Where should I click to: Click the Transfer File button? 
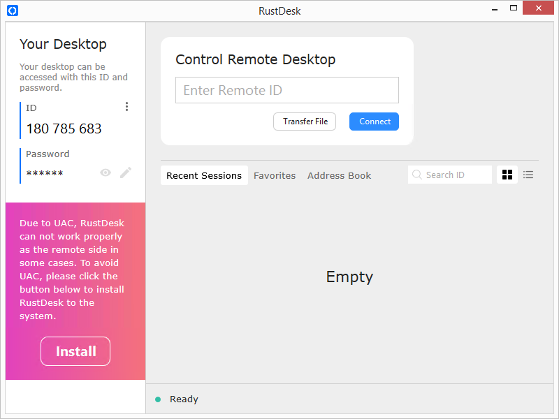coord(305,122)
